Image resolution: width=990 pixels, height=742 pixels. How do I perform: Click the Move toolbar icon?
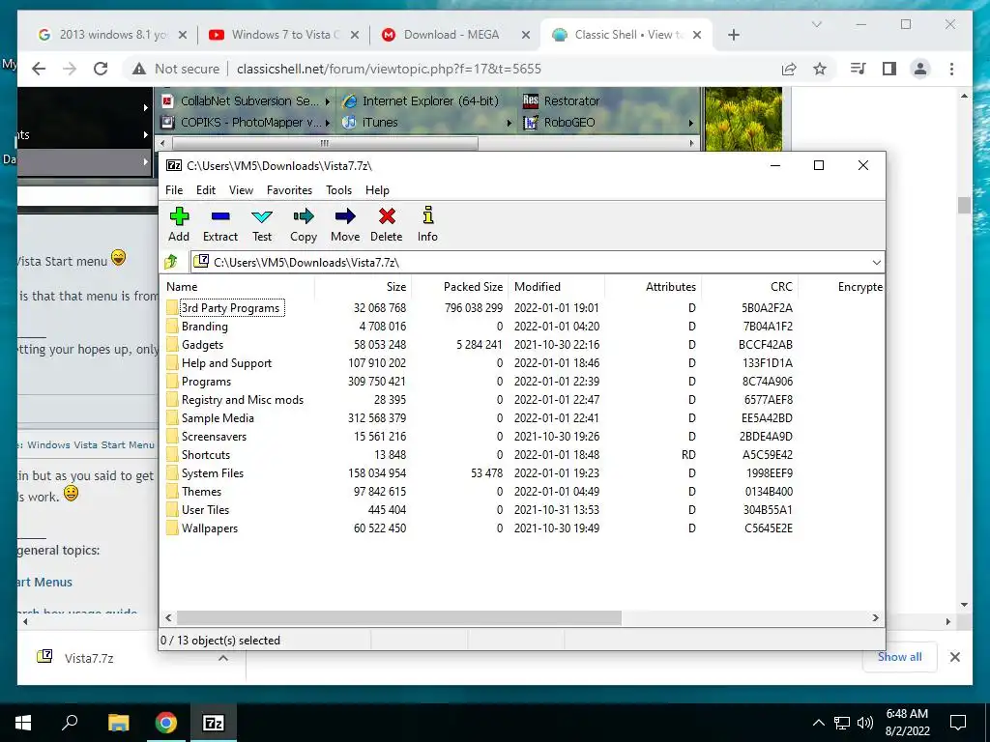[x=345, y=216]
